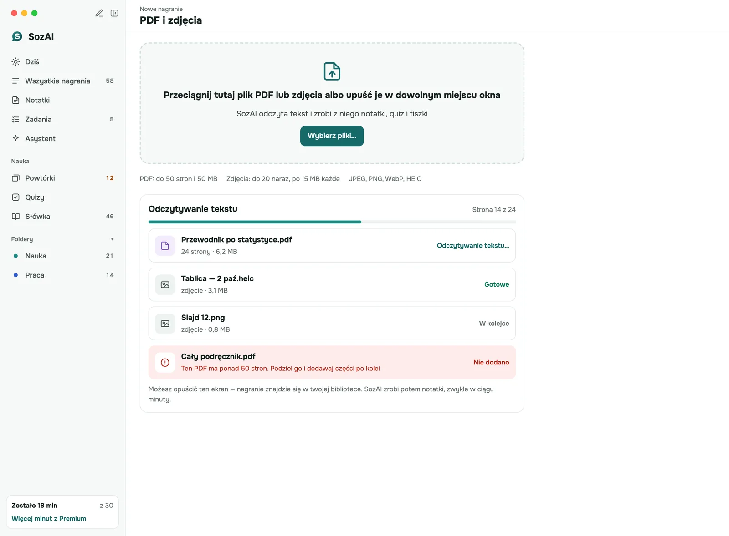
Task: Open the Asystent
Action: pyautogui.click(x=62, y=138)
